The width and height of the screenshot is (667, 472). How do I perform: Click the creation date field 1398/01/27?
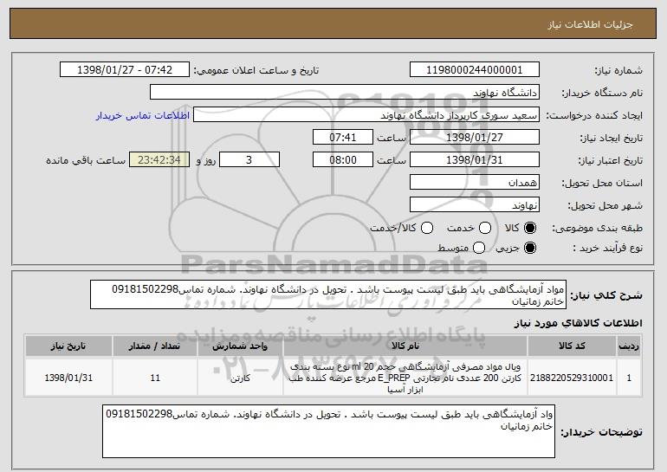tap(475, 138)
